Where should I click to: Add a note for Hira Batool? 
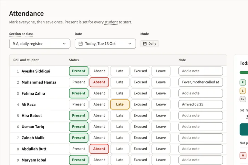[201, 115]
